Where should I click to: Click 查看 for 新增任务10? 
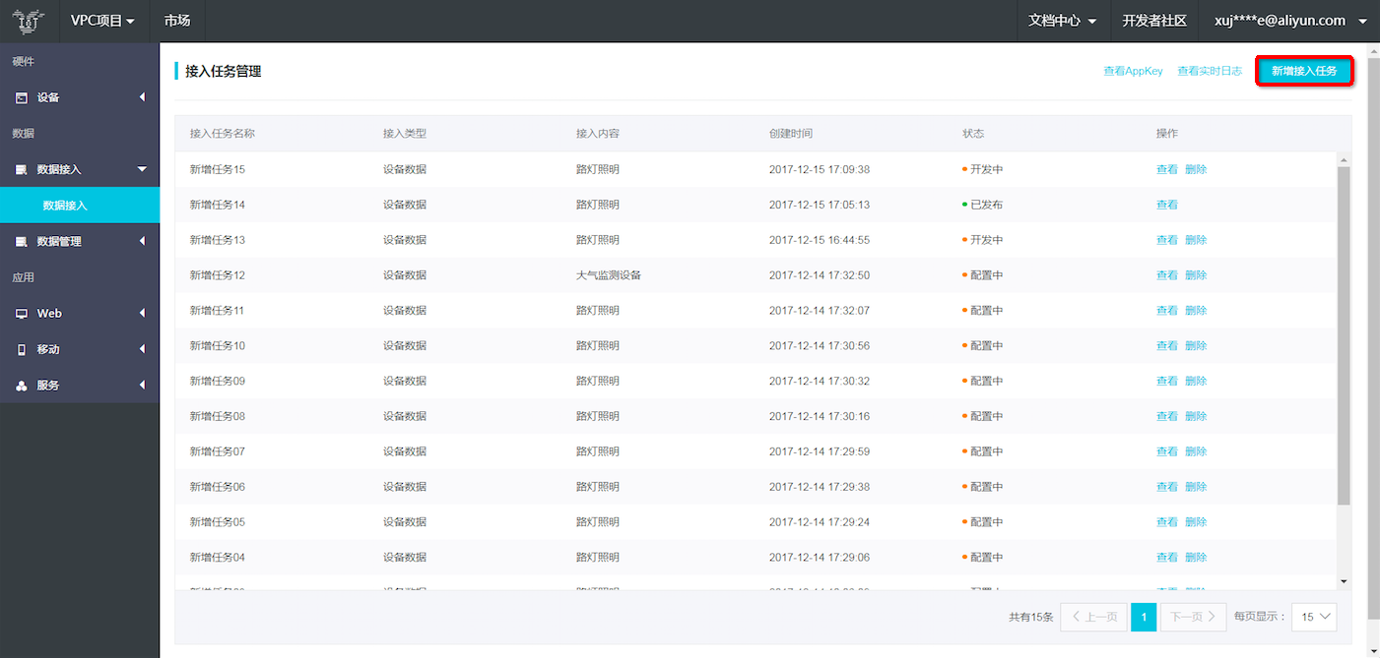[x=1166, y=346]
